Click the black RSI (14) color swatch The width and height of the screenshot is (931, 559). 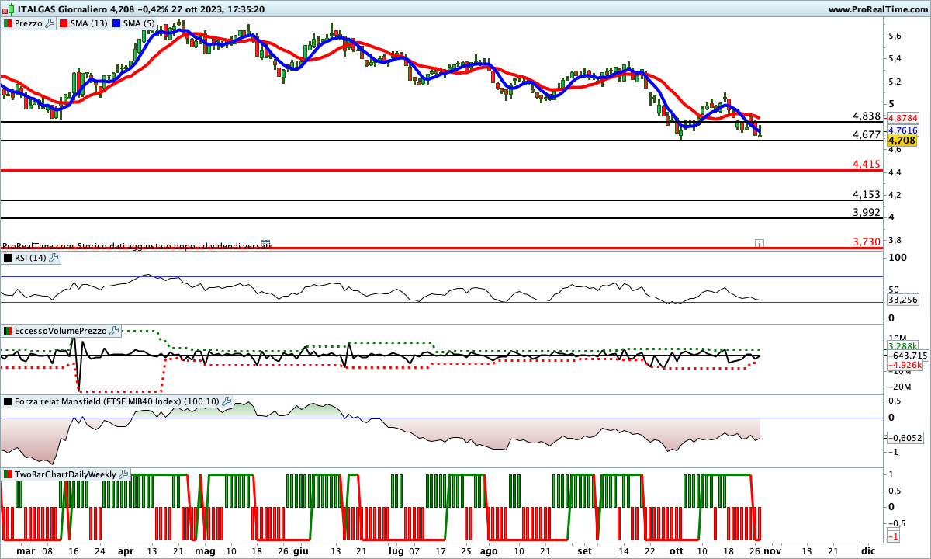coord(8,258)
